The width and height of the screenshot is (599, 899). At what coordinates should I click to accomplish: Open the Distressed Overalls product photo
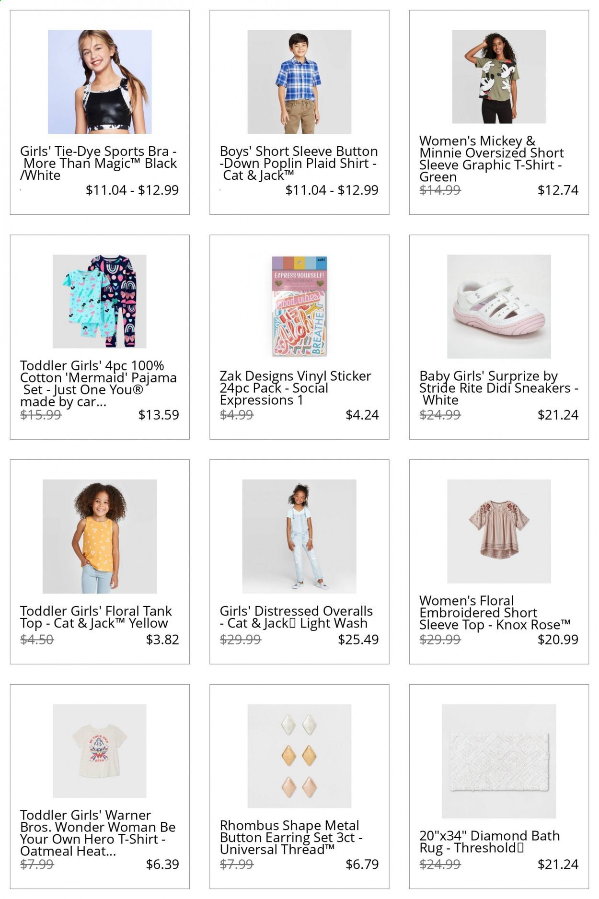[299, 537]
